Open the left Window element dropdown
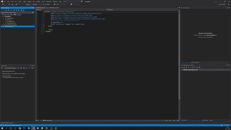This screenshot has width=231, height=130. point(71,10)
